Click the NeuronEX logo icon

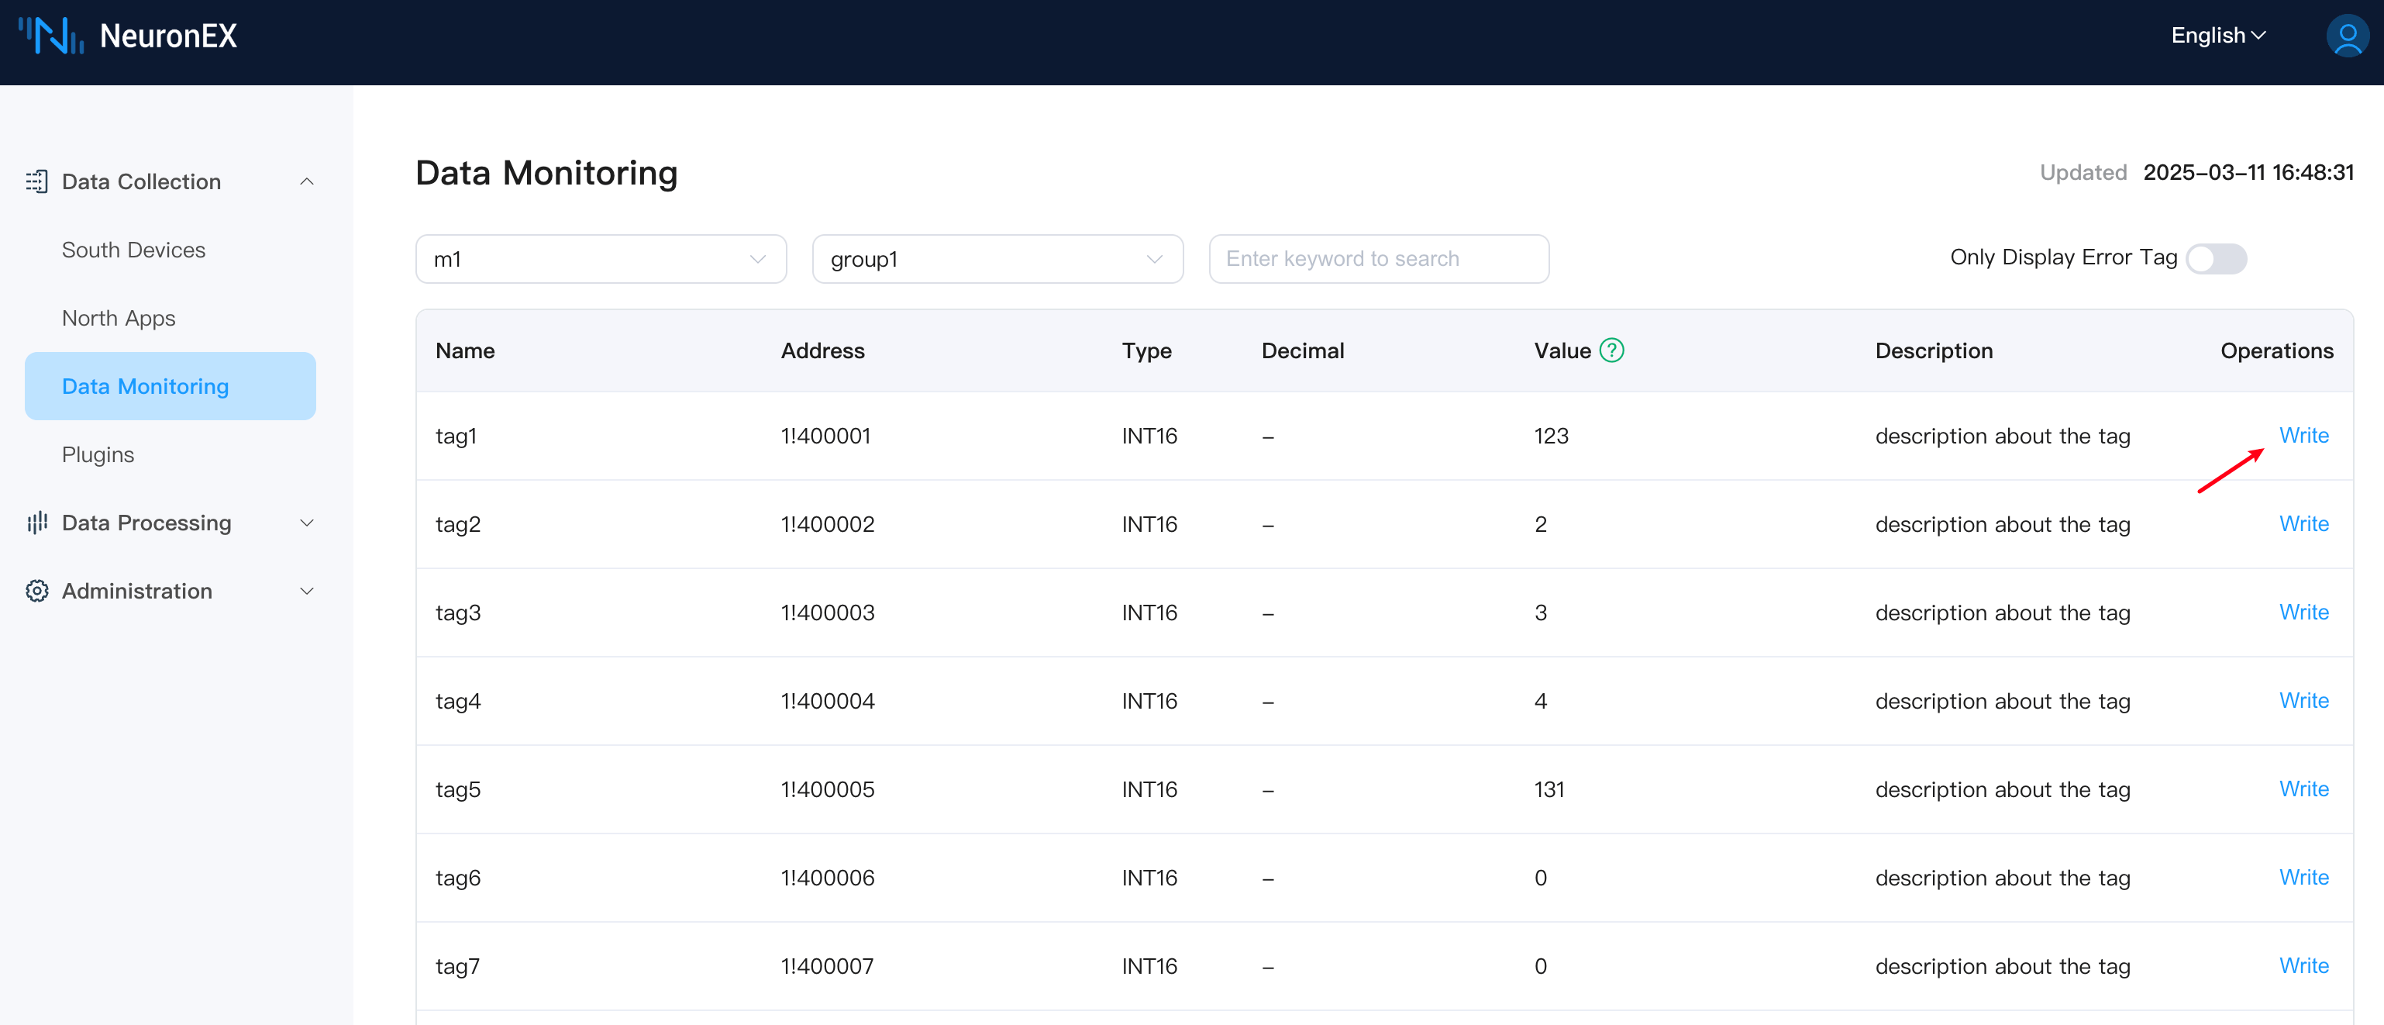point(52,35)
